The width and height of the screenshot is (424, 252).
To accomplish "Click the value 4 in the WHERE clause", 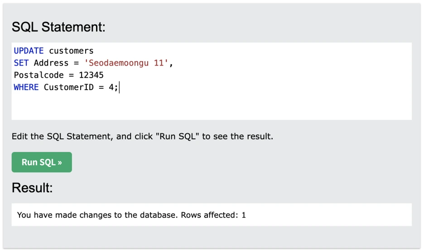I will click(x=111, y=87).
